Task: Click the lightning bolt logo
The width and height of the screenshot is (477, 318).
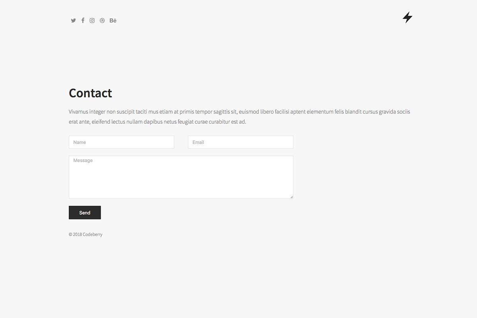Action: (407, 17)
